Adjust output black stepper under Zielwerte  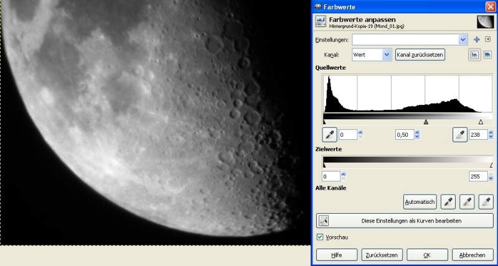[344, 177]
